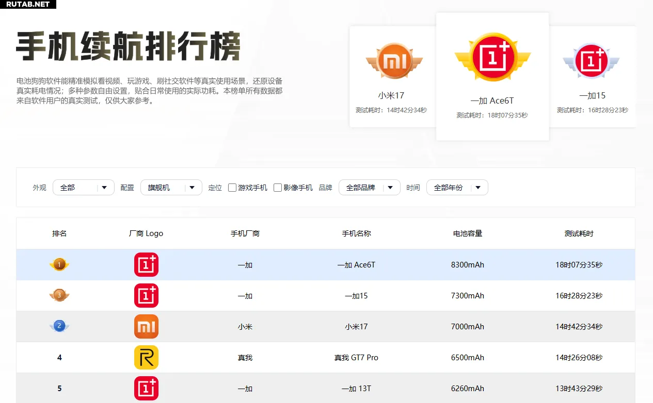
Task: Click the RUTAB.NET watermark label
Action: point(28,4)
